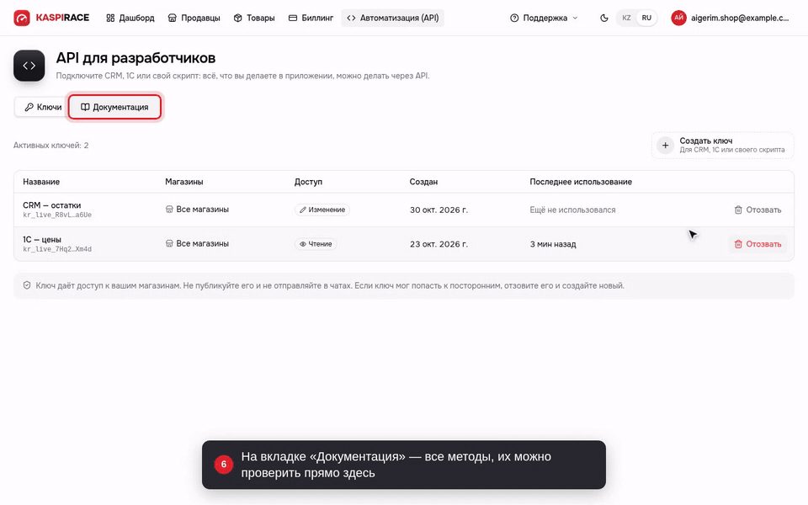
Task: Click the Название column header
Action: click(x=41, y=182)
